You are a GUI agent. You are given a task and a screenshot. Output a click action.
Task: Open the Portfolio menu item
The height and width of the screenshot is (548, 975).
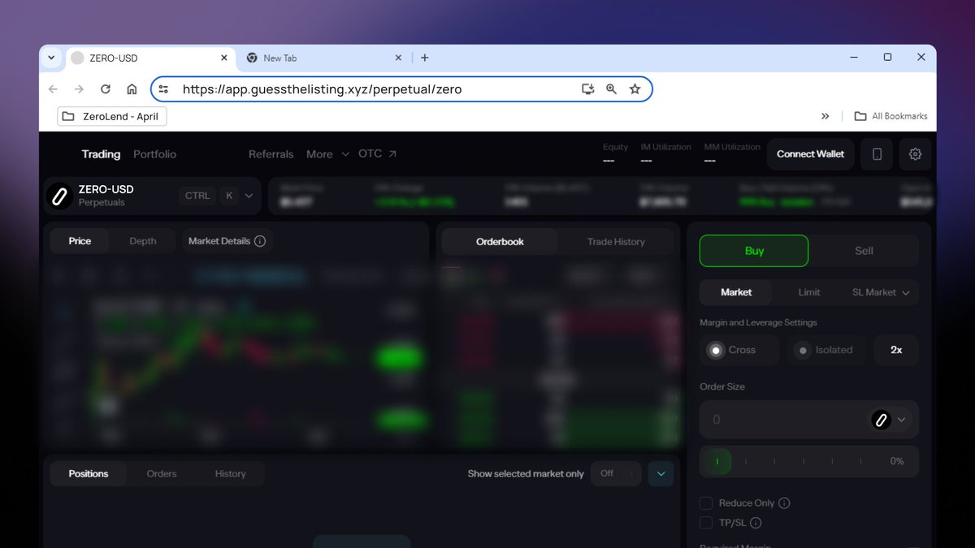click(x=154, y=153)
